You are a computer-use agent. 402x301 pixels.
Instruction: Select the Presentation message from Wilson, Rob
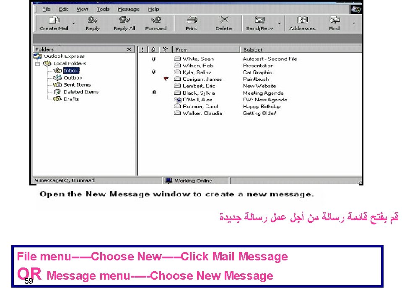click(x=258, y=66)
